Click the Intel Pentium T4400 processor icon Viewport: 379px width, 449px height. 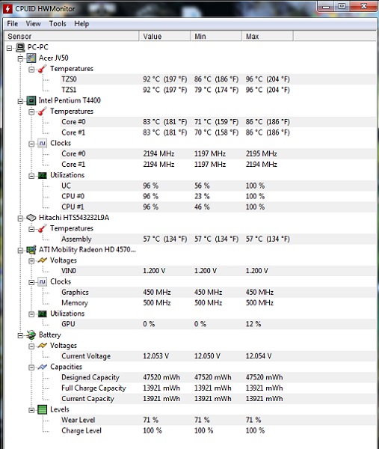click(x=31, y=100)
